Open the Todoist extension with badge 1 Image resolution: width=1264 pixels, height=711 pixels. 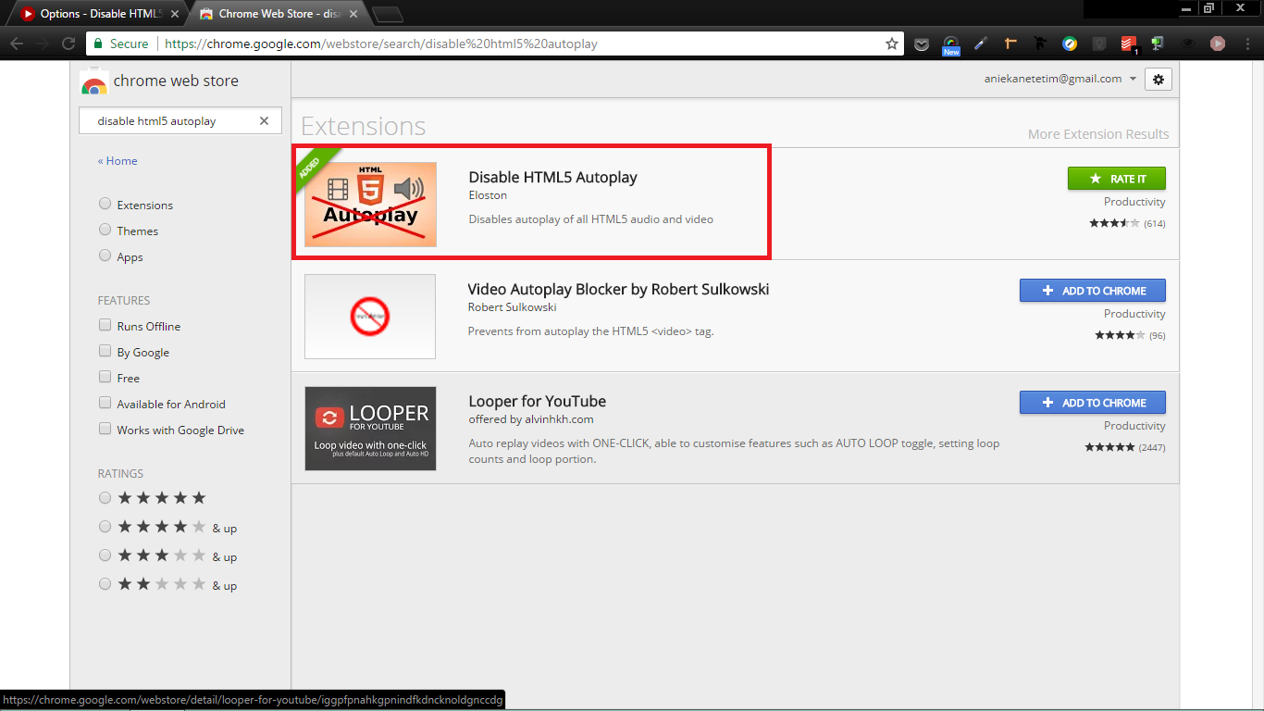coord(1129,44)
